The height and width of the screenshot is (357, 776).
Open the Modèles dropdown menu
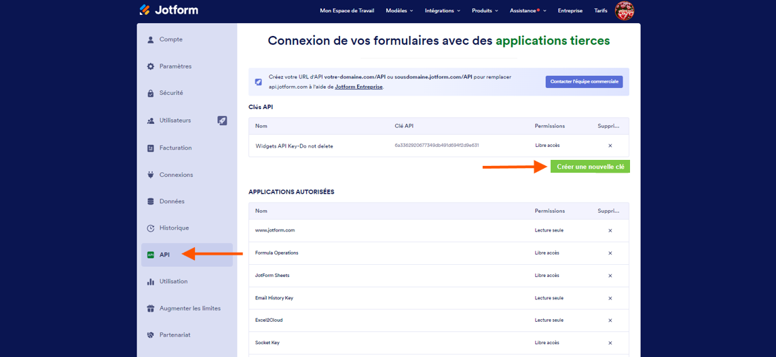399,10
